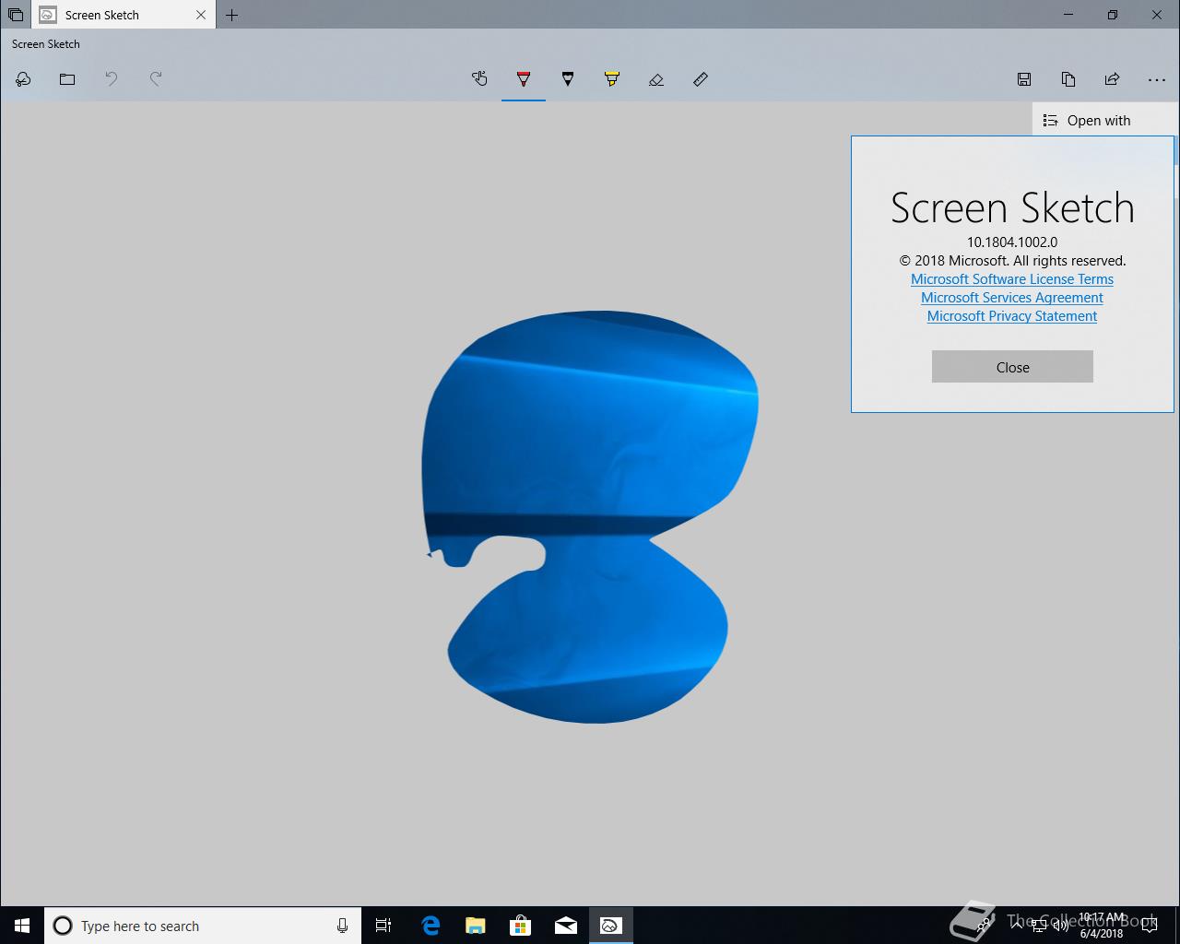Select the black pencil tool
This screenshot has width=1180, height=944.
(568, 79)
